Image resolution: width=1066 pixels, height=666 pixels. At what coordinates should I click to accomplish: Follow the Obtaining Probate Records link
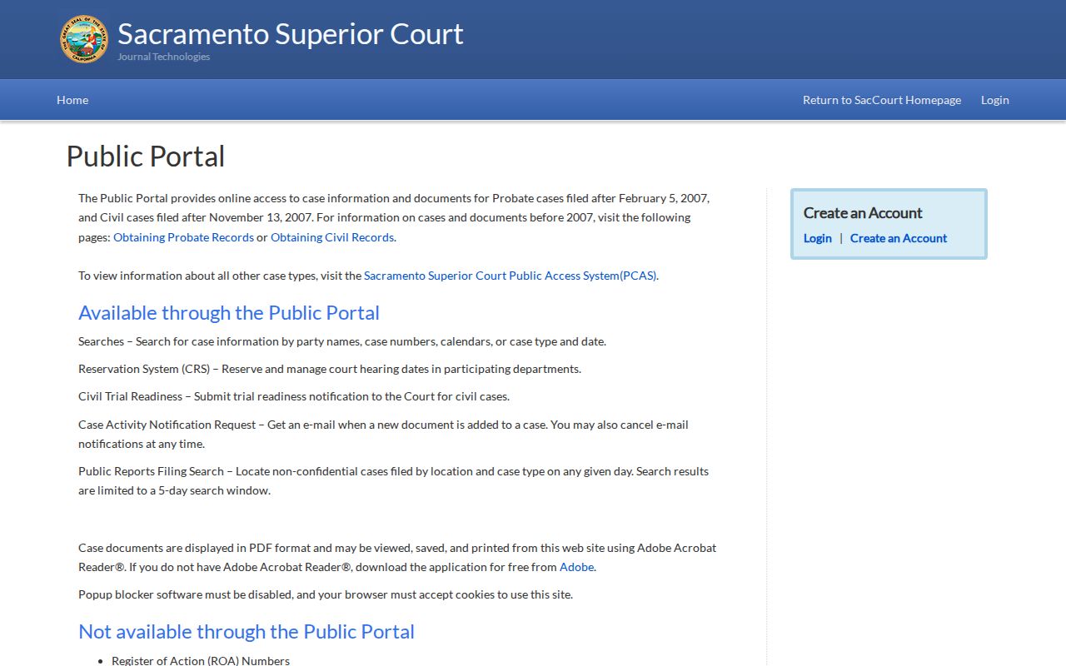coord(183,237)
